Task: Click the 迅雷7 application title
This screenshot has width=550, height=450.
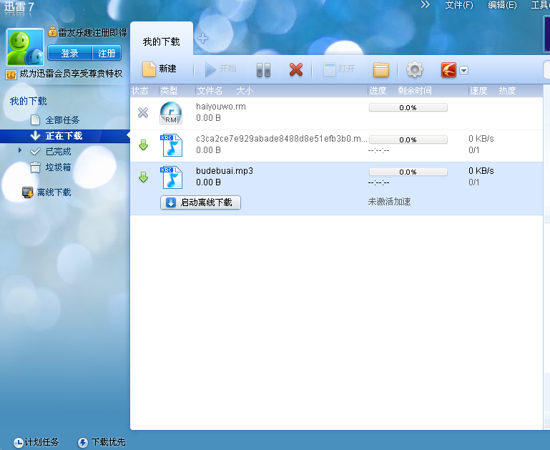Action: coord(19,6)
